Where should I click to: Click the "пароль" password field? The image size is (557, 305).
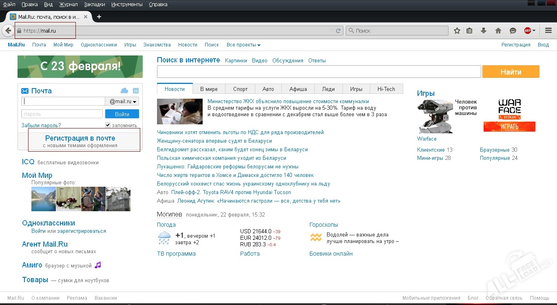[62, 114]
